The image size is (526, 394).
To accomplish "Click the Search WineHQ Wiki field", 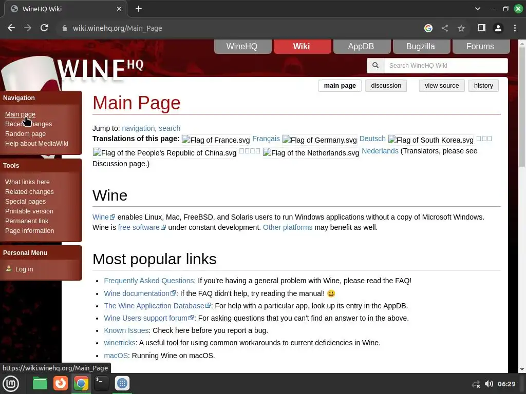I will tap(445, 65).
